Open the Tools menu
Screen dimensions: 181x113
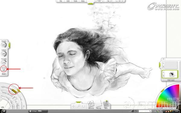(x=75, y=1)
